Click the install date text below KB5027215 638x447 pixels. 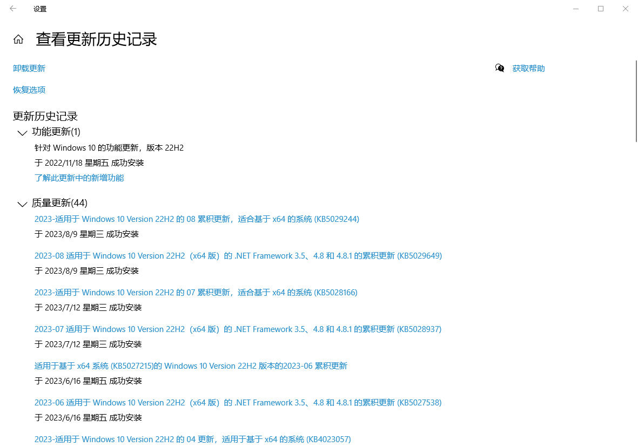88,381
